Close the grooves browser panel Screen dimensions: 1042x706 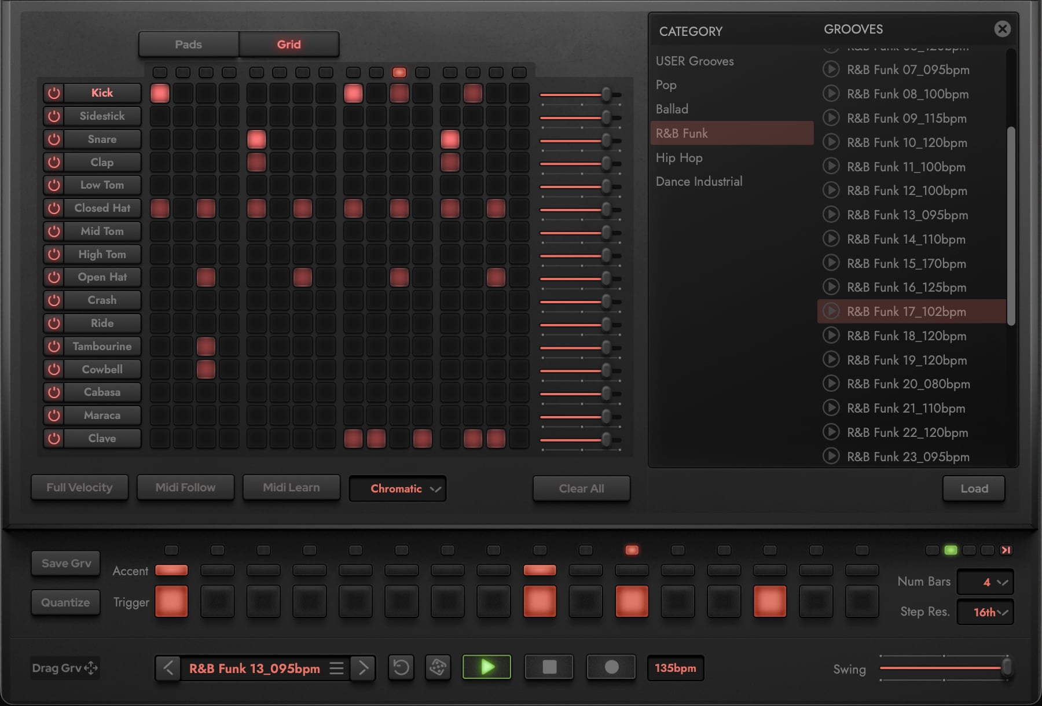[x=1002, y=29]
